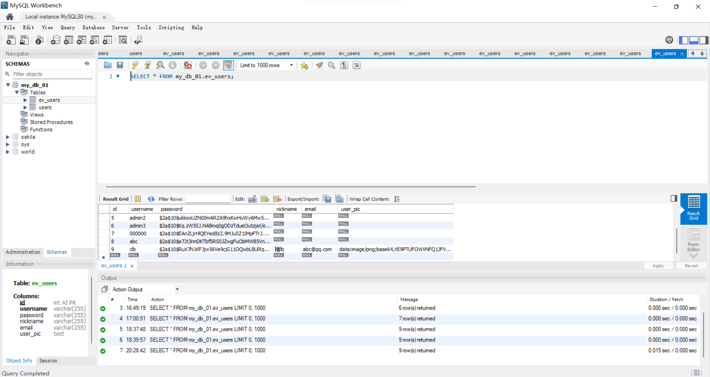
Task: Open a script file in editor
Action: [x=108, y=65]
